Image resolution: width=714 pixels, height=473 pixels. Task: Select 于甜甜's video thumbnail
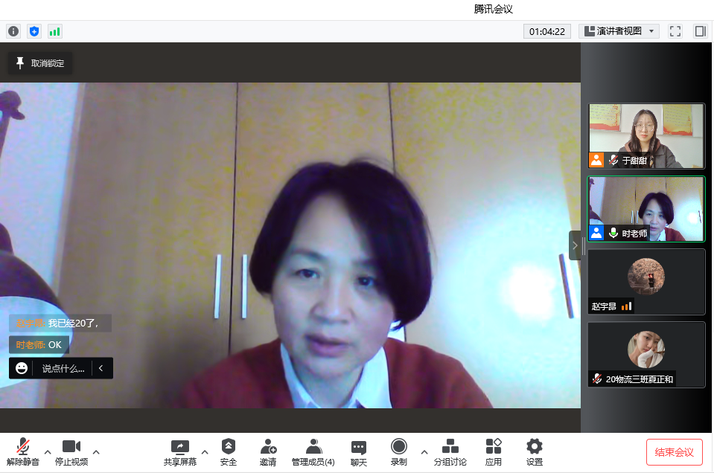[x=646, y=135]
